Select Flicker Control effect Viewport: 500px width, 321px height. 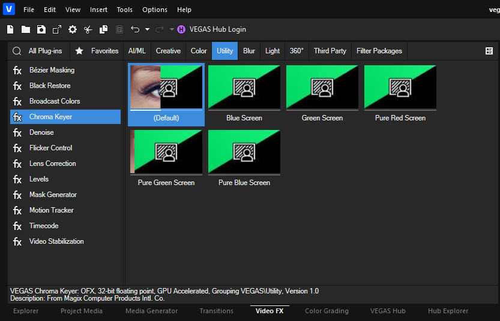coord(65,148)
